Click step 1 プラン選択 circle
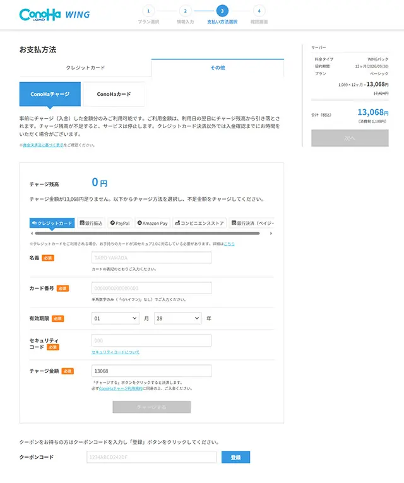 pos(148,11)
